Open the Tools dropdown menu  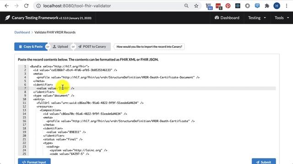click(x=282, y=18)
